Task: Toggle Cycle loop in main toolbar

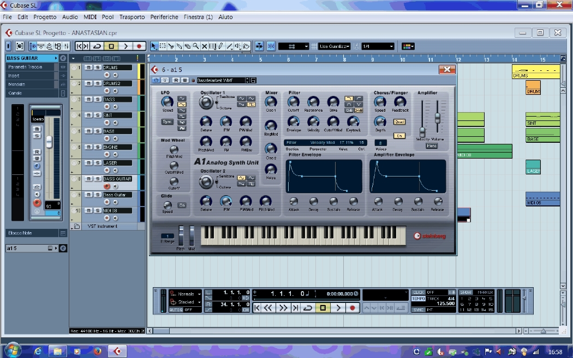Action: point(97,46)
